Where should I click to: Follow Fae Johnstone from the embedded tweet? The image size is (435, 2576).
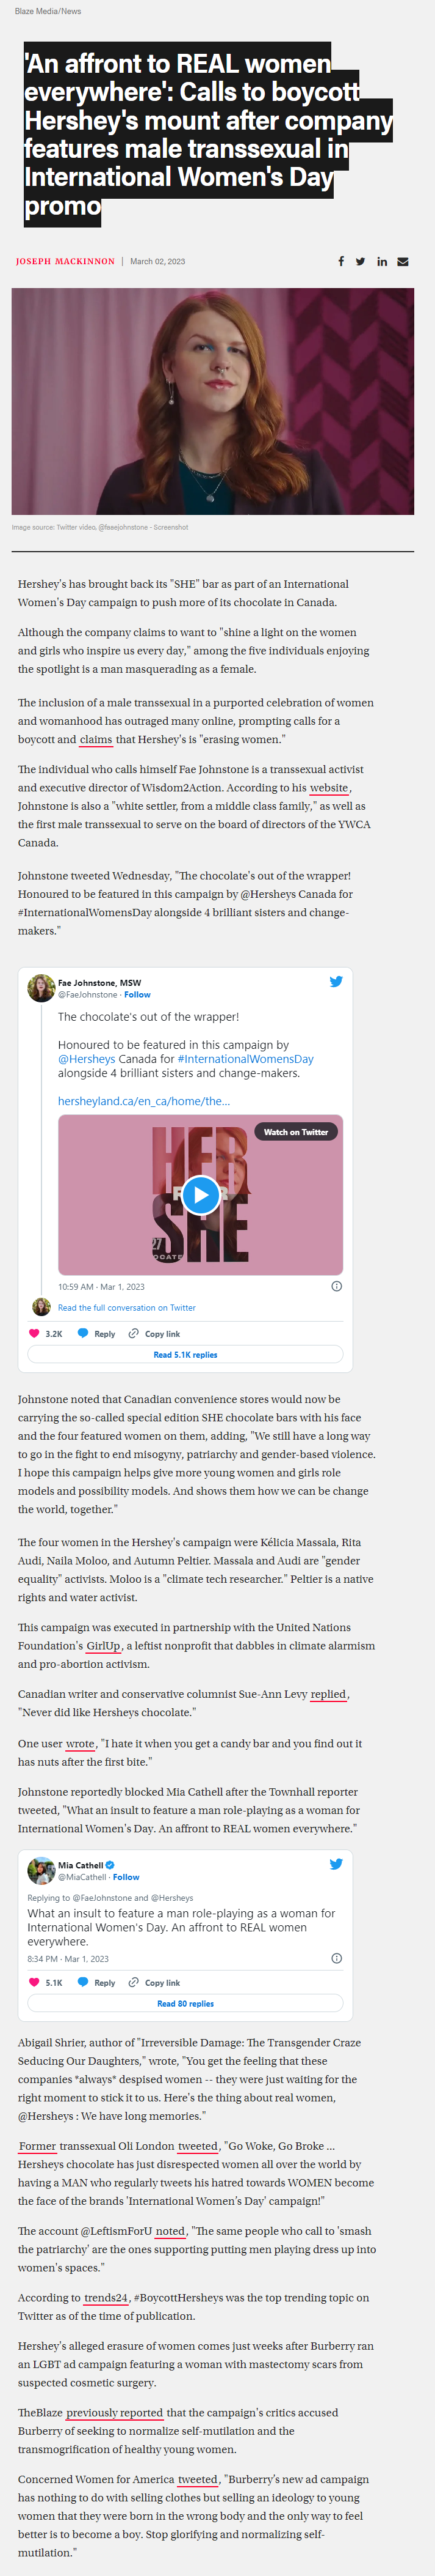tap(138, 994)
